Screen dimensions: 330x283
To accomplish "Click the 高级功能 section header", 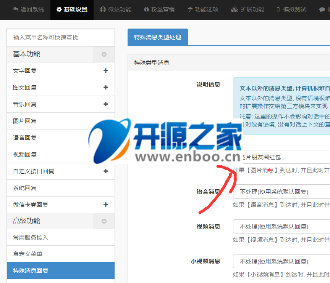I will (x=50, y=221).
